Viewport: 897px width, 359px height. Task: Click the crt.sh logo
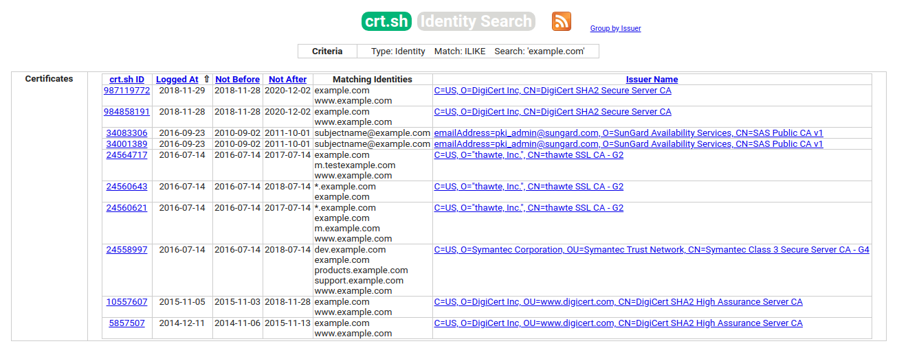click(386, 21)
